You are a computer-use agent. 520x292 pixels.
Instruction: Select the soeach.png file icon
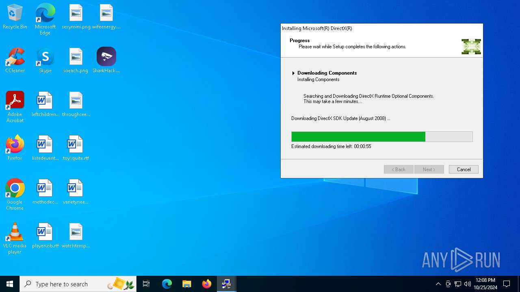[76, 60]
